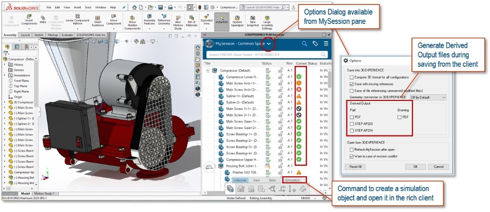
Task: Click the Print icon in the title toolbar
Action: click(170, 7)
